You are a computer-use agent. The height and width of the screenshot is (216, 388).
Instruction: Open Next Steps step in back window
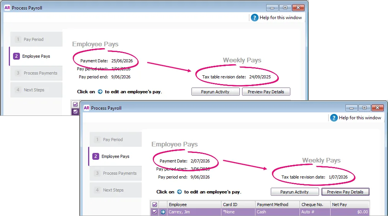pos(36,90)
